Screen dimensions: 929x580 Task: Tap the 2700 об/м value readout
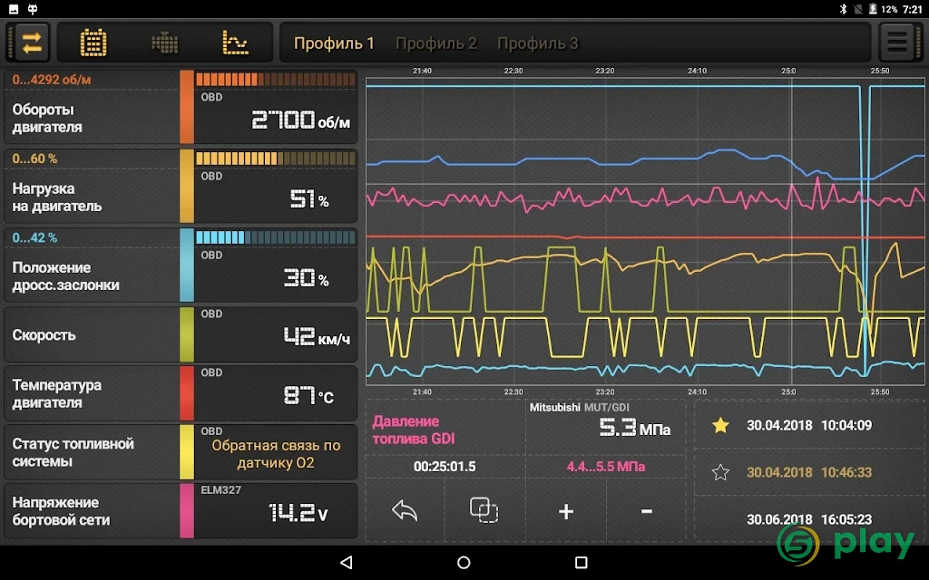(300, 121)
